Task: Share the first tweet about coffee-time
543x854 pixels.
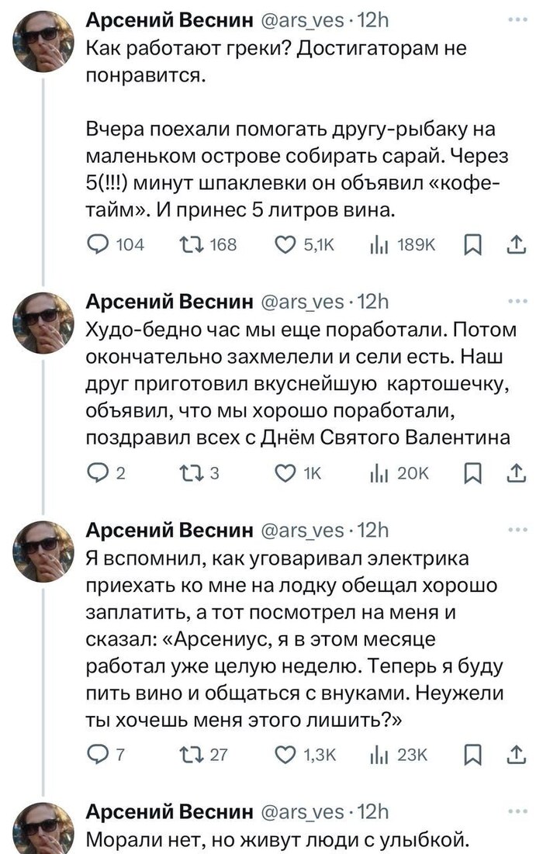Action: coord(514,247)
